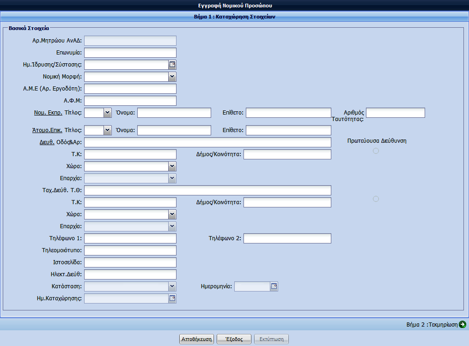Click the Πρωτεύουσα Διεύθυνση label
Screen dimensions: 469x346
377,141
